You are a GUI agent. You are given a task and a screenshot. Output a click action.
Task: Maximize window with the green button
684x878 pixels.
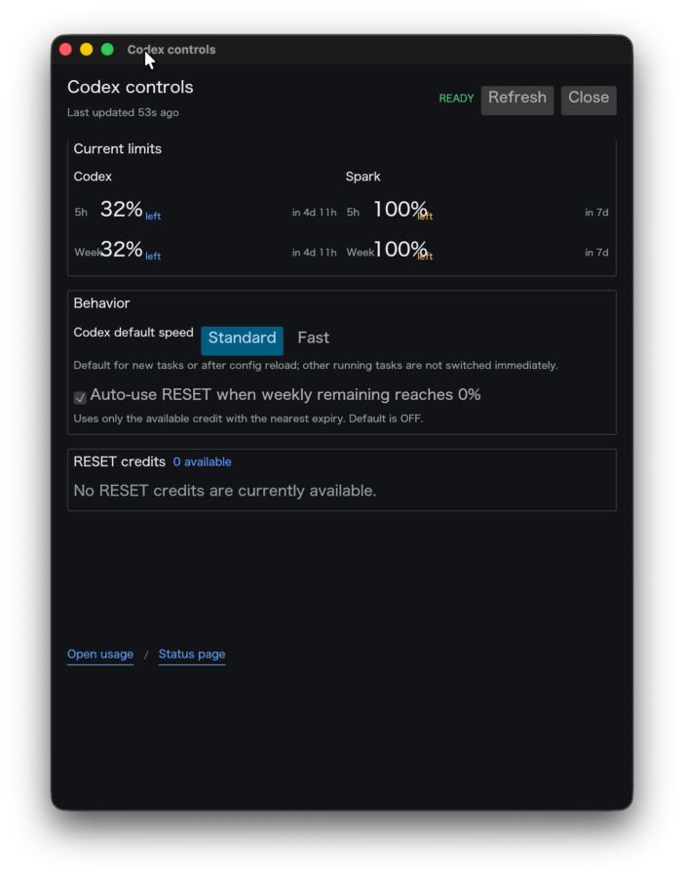tap(107, 50)
